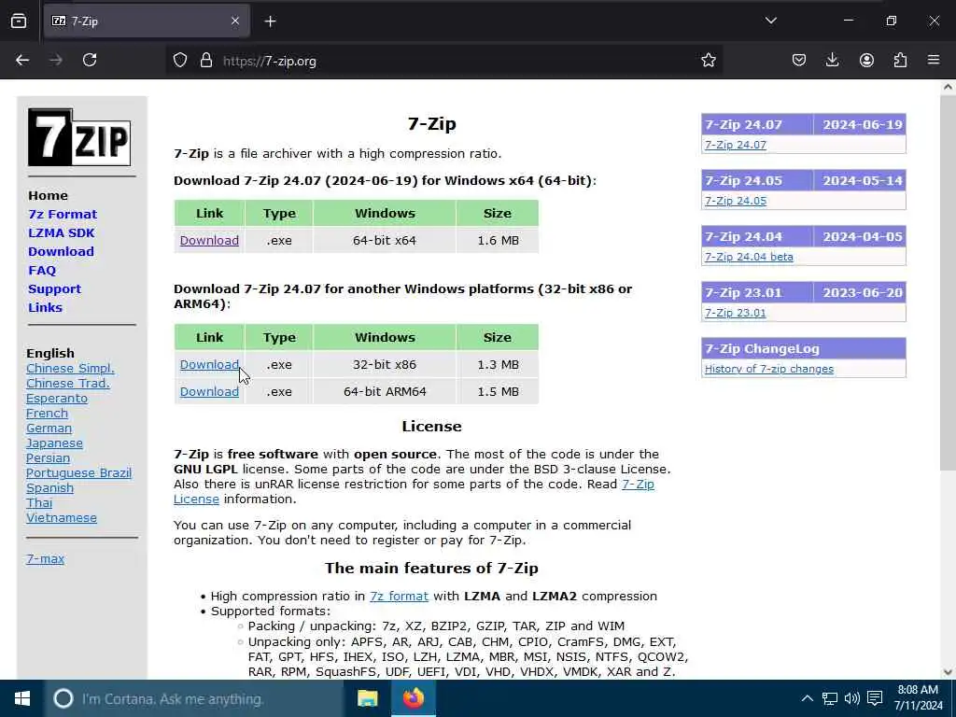Click the tracking protection shield icon
Viewport: 956px width, 717px height.
[180, 61]
